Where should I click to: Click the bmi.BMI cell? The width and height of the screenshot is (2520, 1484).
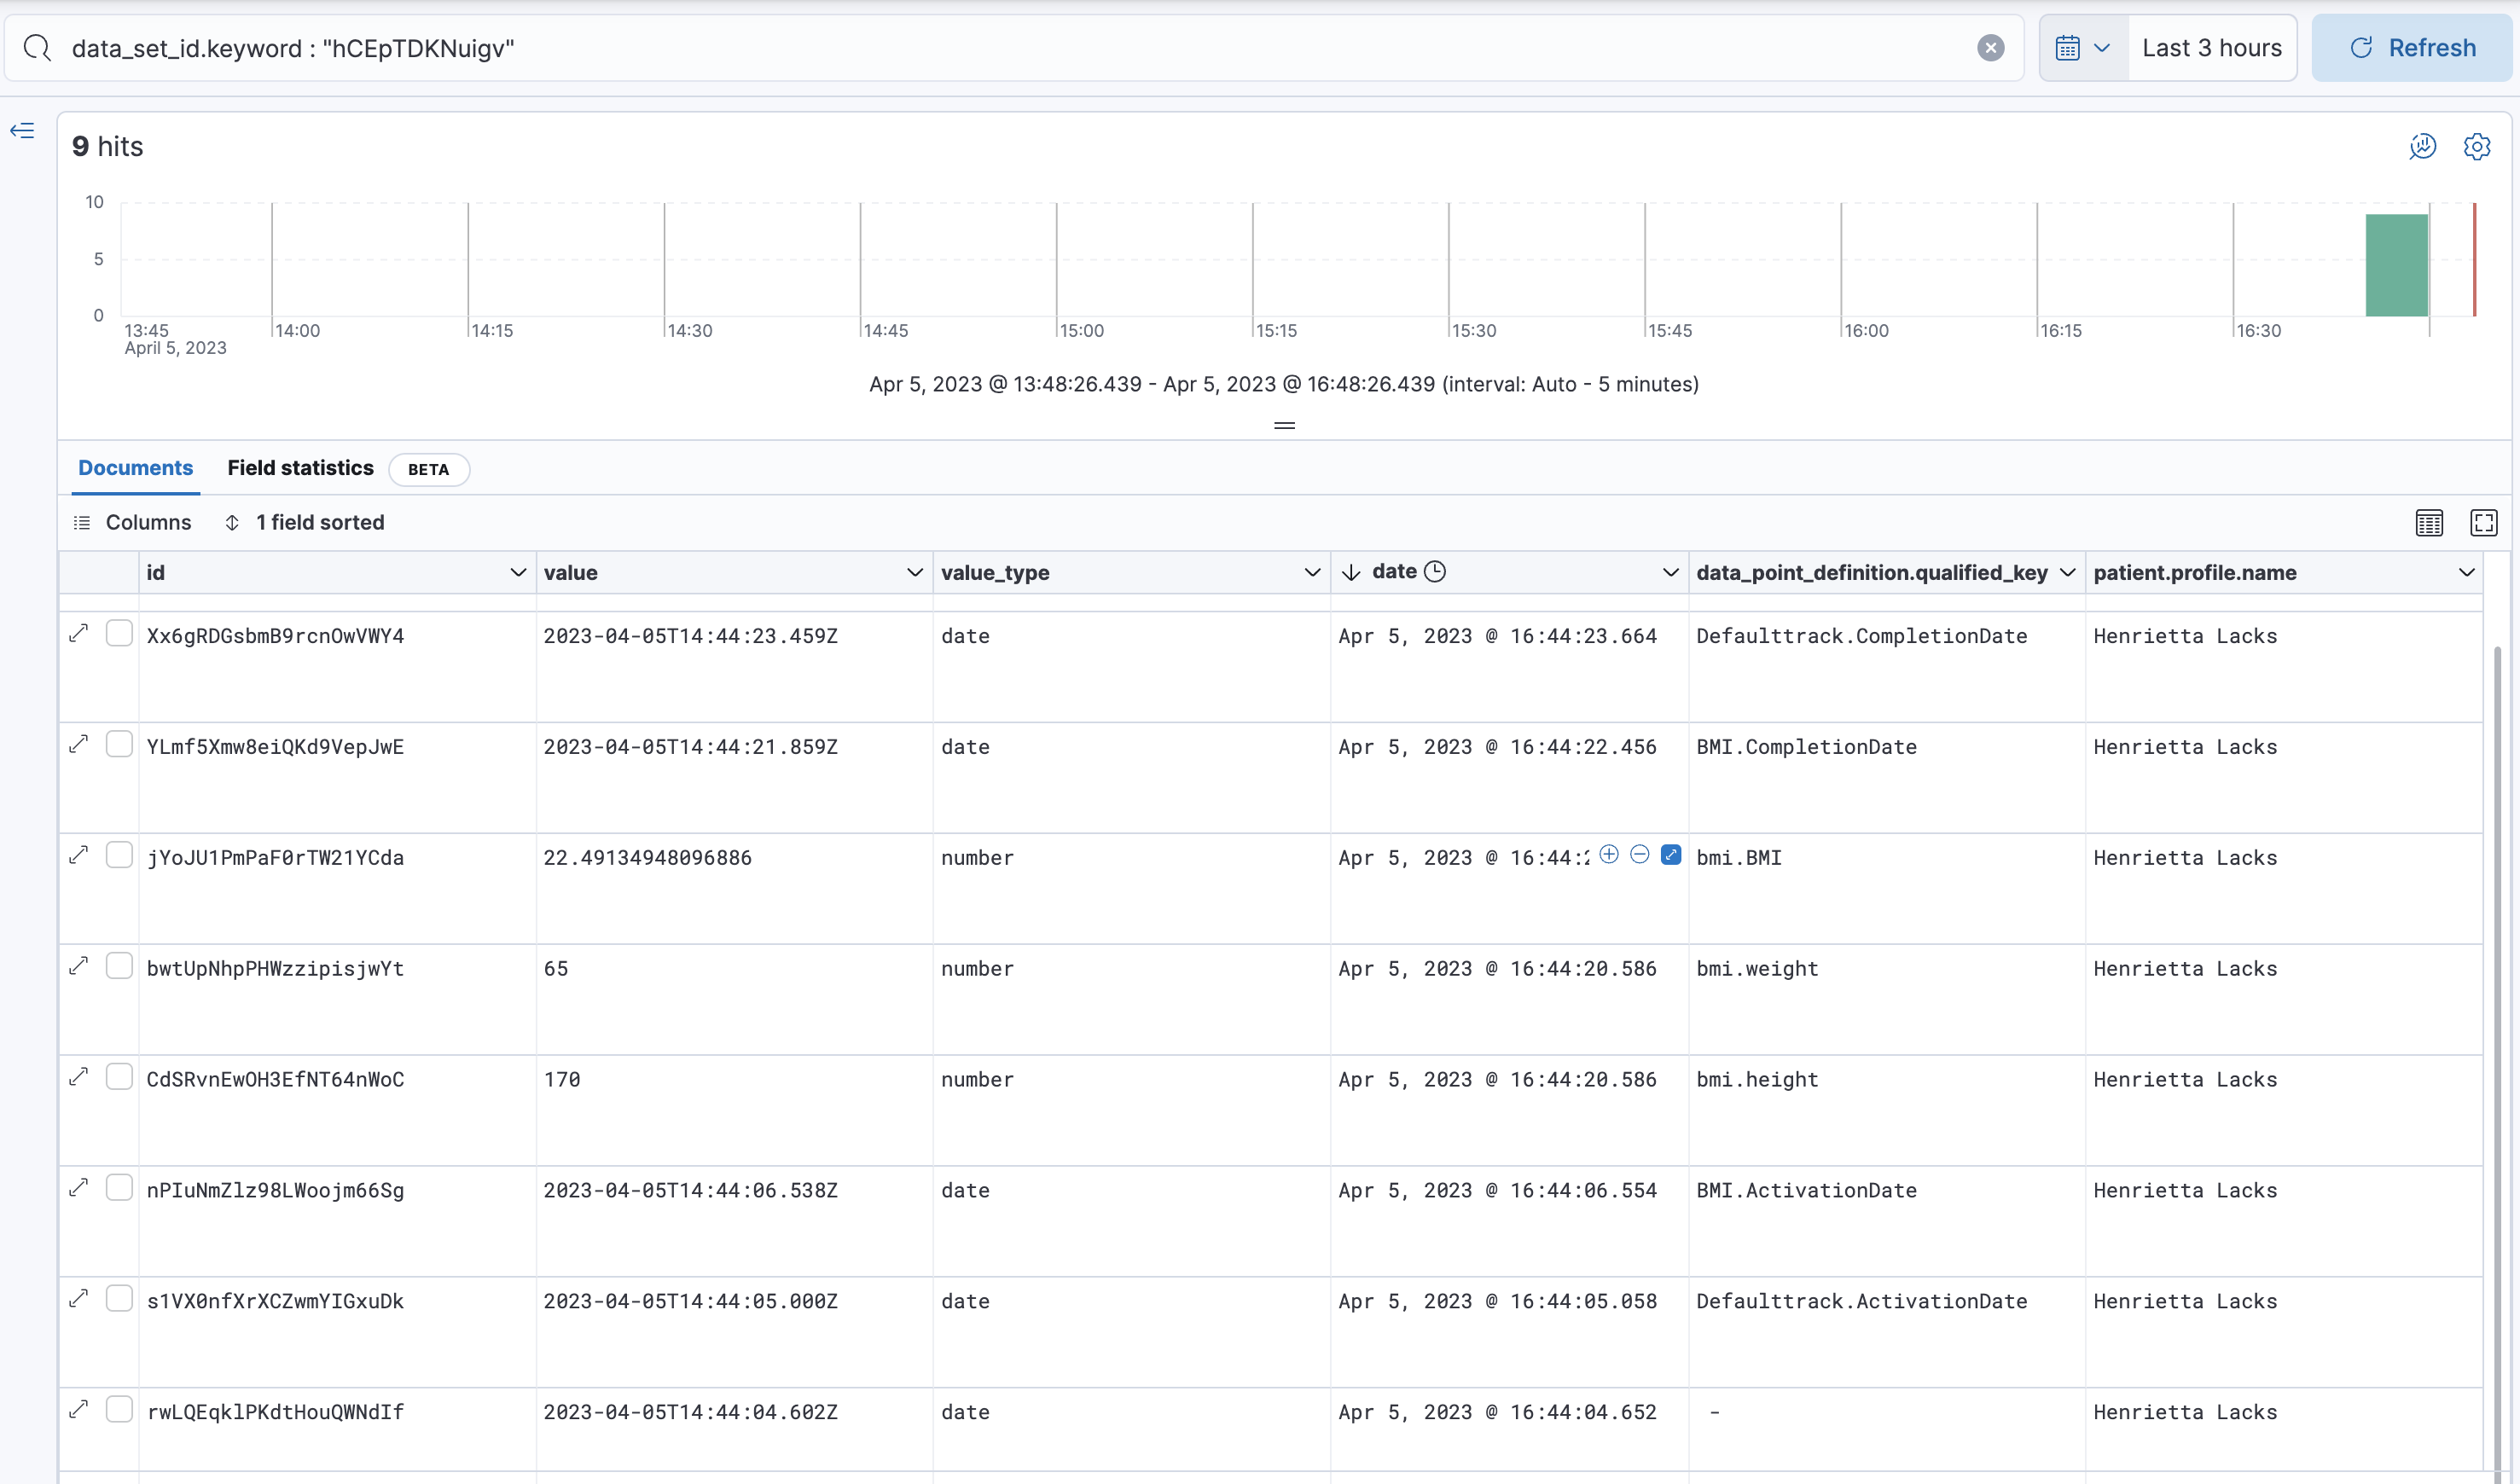click(x=1887, y=888)
